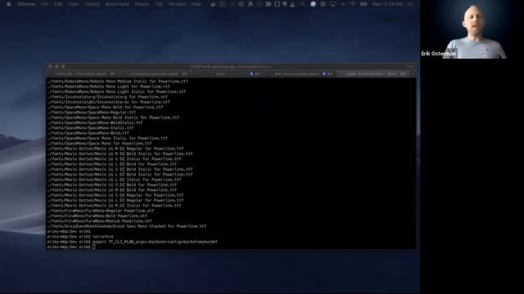524x294 pixels.
Task: Click SpaceMono-Bold.ttf line
Action: tap(88, 133)
